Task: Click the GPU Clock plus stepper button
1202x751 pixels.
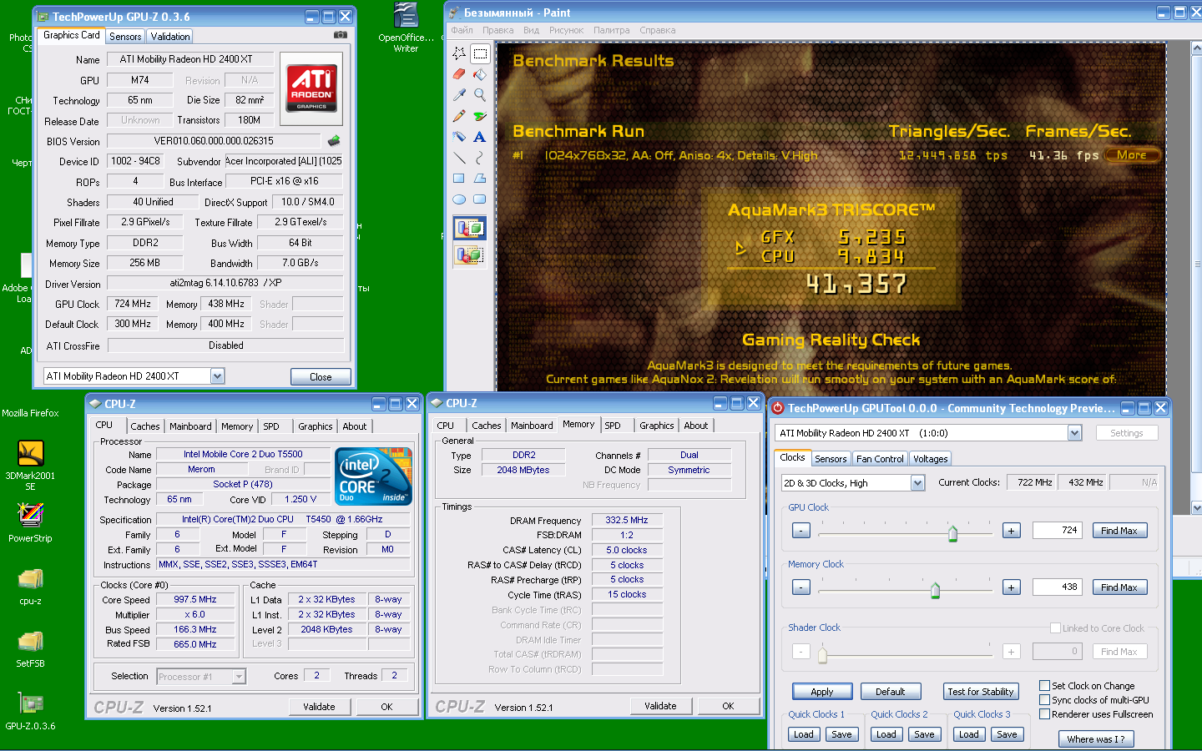Action: point(1011,531)
